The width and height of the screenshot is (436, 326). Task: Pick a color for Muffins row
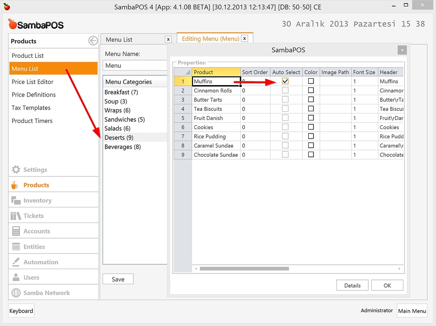[x=311, y=81]
